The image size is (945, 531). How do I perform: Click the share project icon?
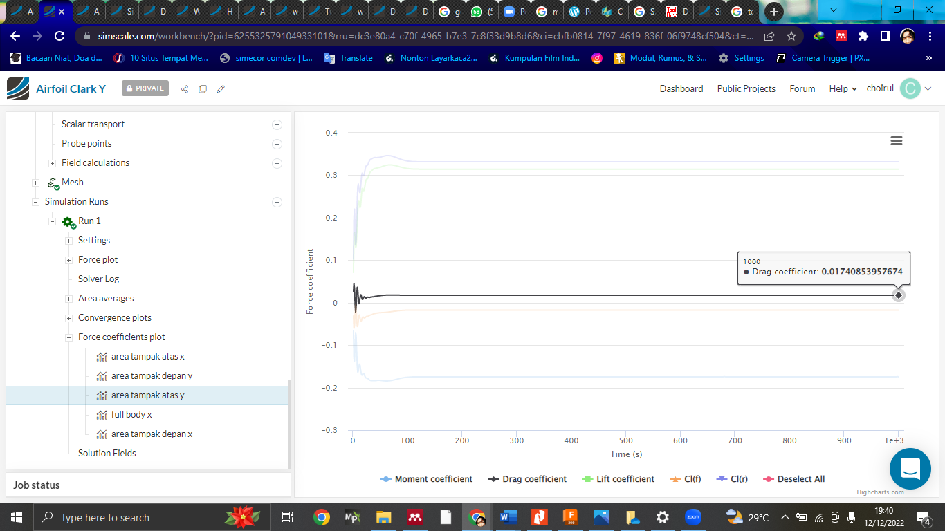pyautogui.click(x=184, y=88)
